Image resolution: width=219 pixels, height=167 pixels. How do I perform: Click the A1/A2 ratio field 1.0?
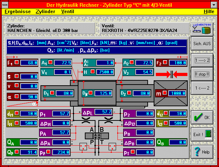coord(105,63)
